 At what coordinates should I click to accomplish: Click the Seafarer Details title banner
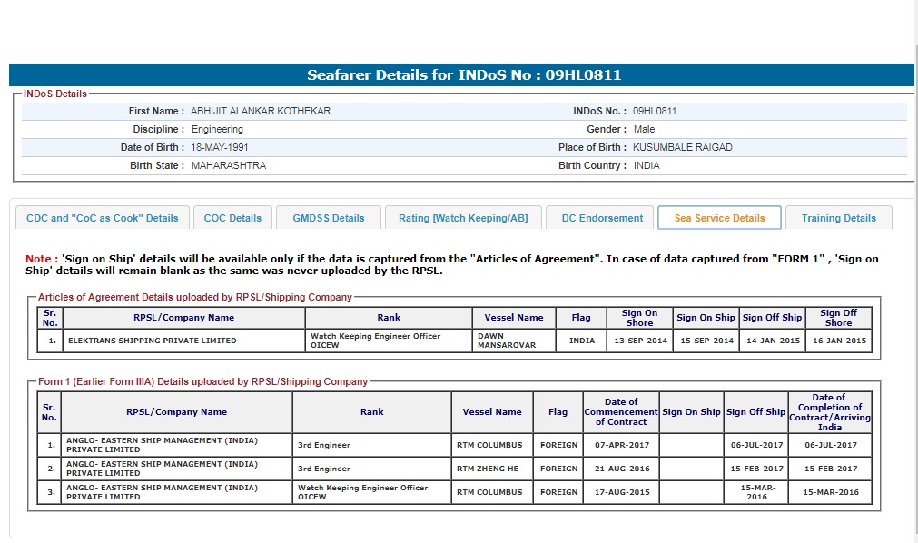click(463, 74)
